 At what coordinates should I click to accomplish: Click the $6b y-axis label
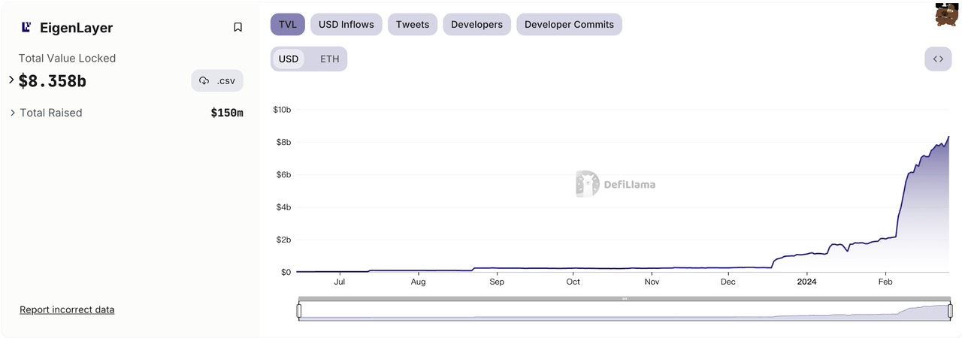(x=283, y=174)
